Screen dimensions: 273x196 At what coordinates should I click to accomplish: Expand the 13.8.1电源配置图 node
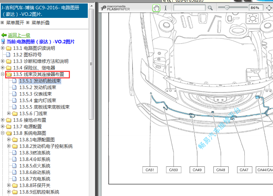click(x=9, y=140)
